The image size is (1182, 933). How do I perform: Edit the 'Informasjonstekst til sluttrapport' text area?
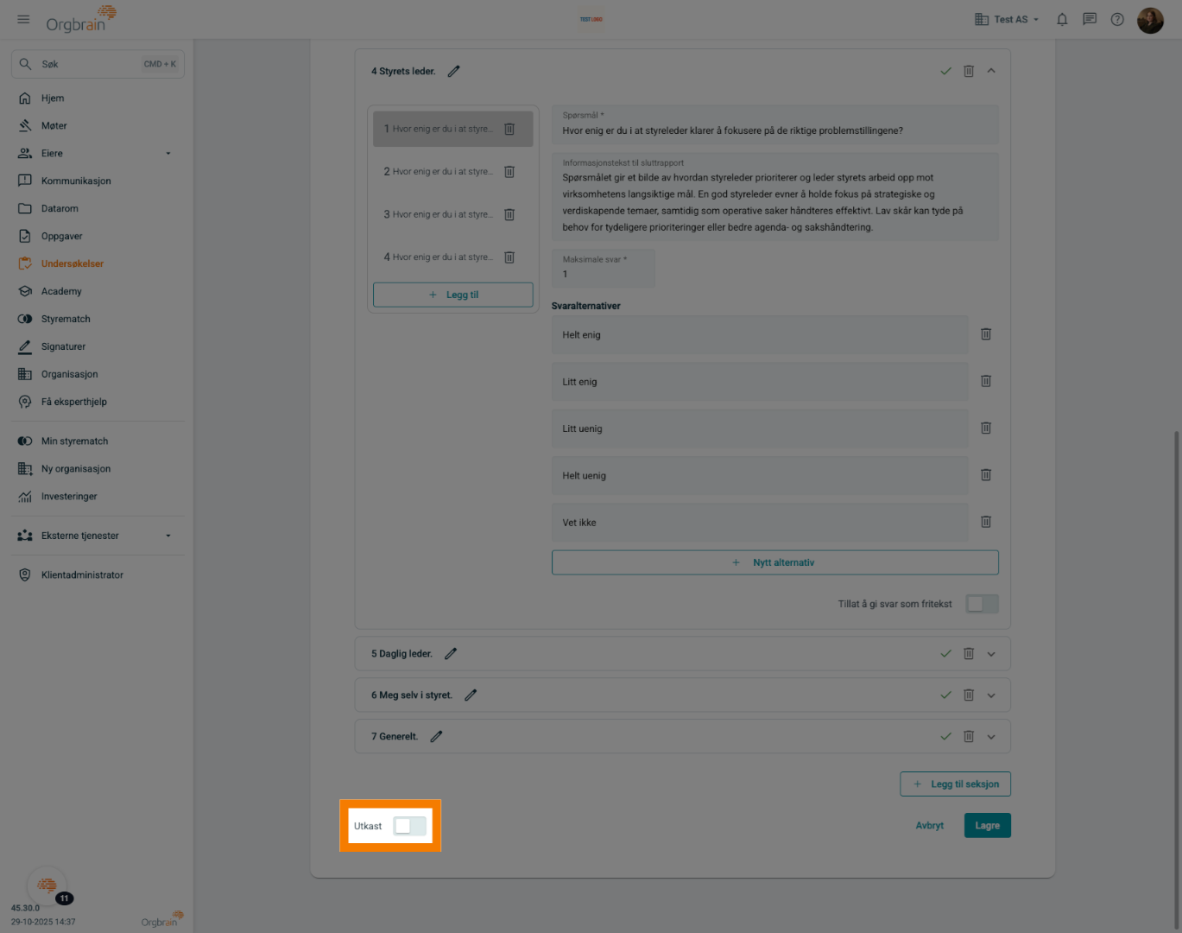(774, 197)
